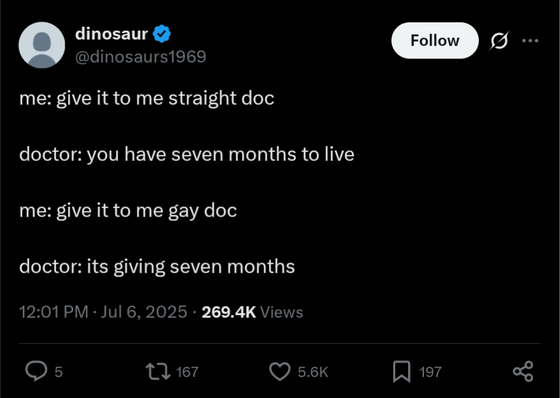Click the reply speech bubble icon
The height and width of the screenshot is (398, 560).
(x=36, y=371)
